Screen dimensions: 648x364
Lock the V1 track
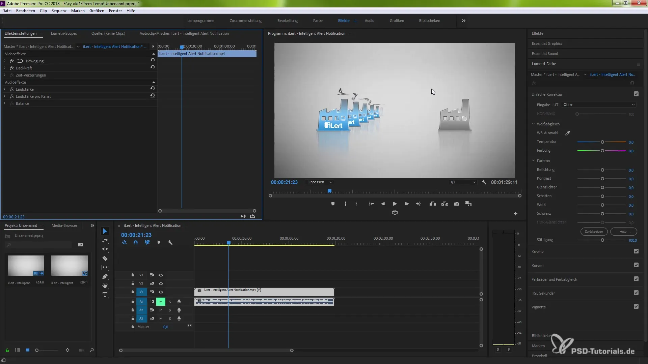point(133,292)
